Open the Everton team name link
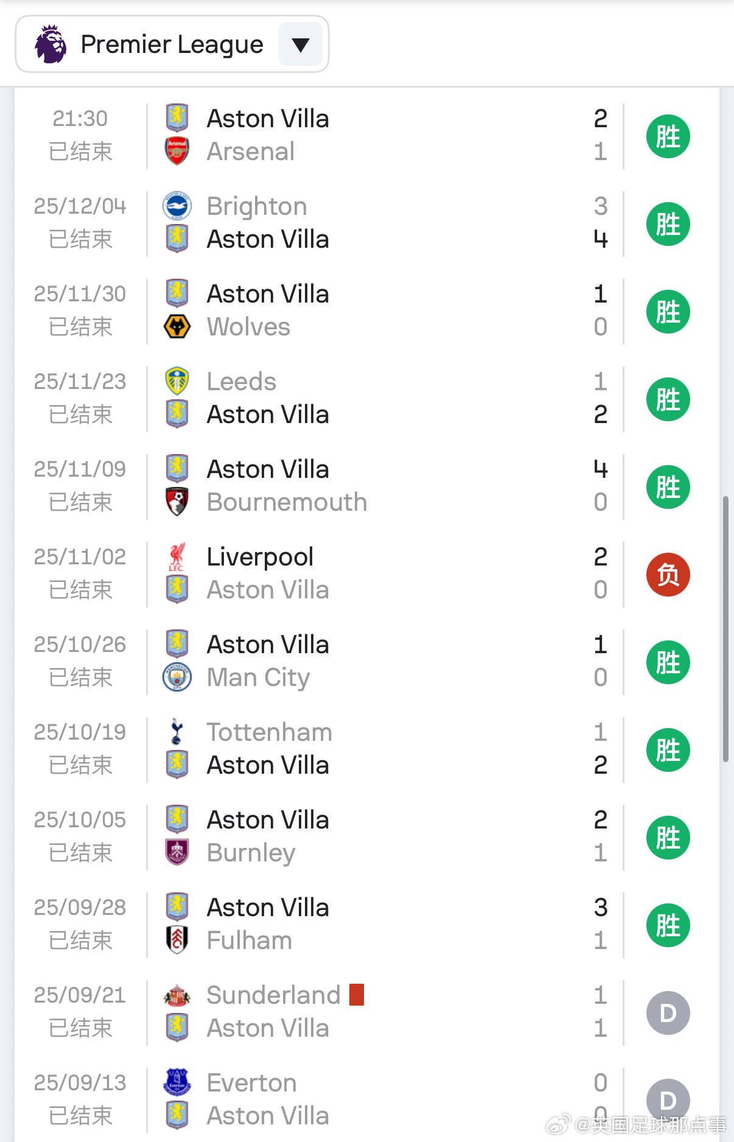The width and height of the screenshot is (734, 1142). [251, 1082]
